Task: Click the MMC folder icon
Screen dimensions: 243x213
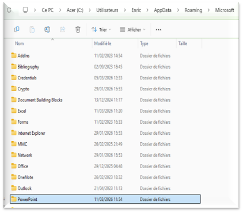Action: coord(14,144)
